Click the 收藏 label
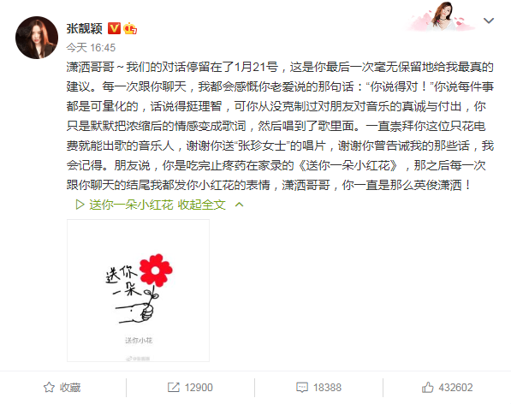Screen dimensions: 511x404 pos(70,388)
